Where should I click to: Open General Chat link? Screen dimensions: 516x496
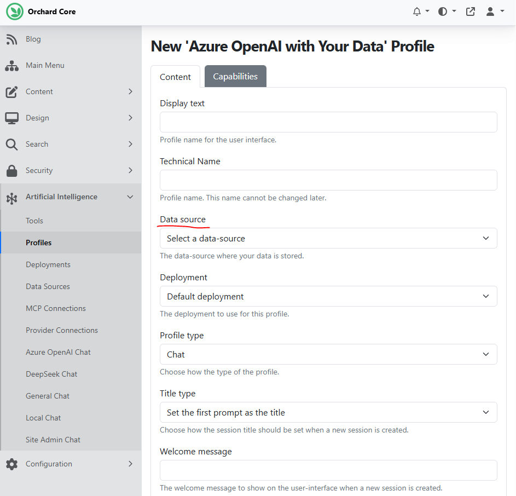(x=48, y=396)
